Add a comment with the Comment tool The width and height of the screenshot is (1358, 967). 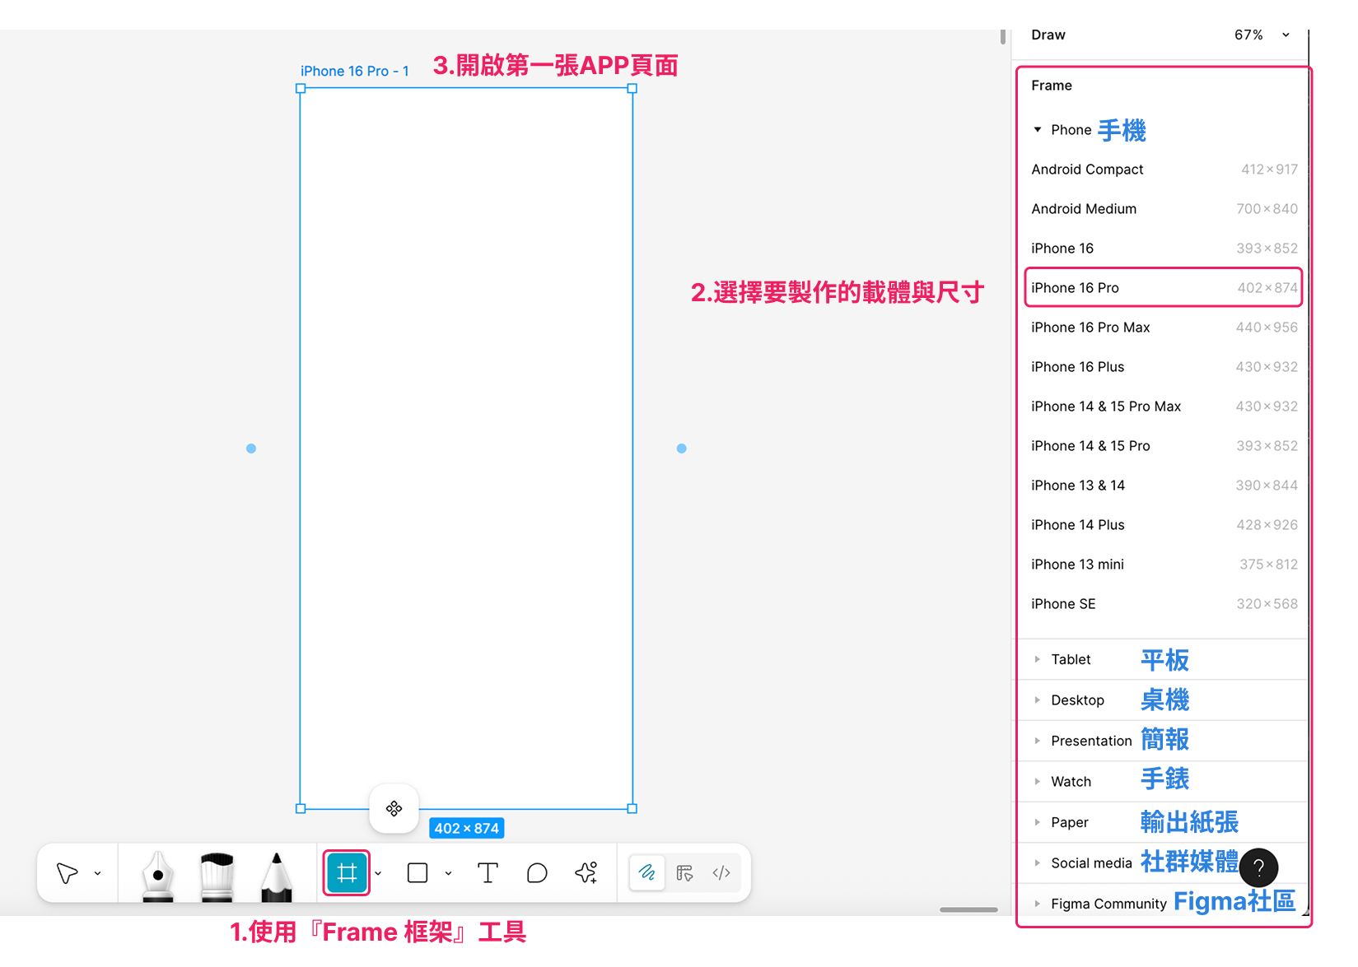coord(537,873)
